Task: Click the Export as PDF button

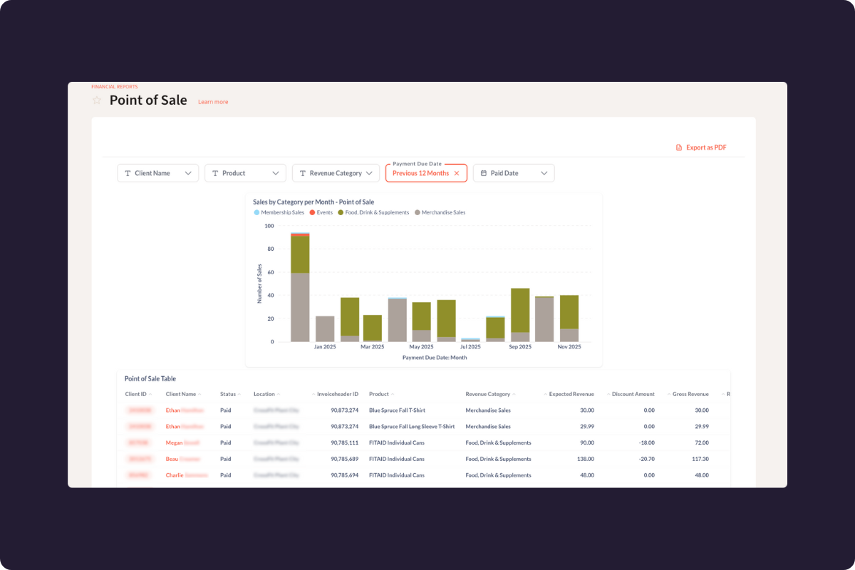Action: pyautogui.click(x=701, y=147)
